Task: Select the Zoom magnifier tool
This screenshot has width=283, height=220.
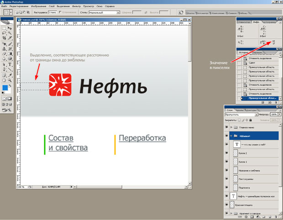Action: point(10,81)
